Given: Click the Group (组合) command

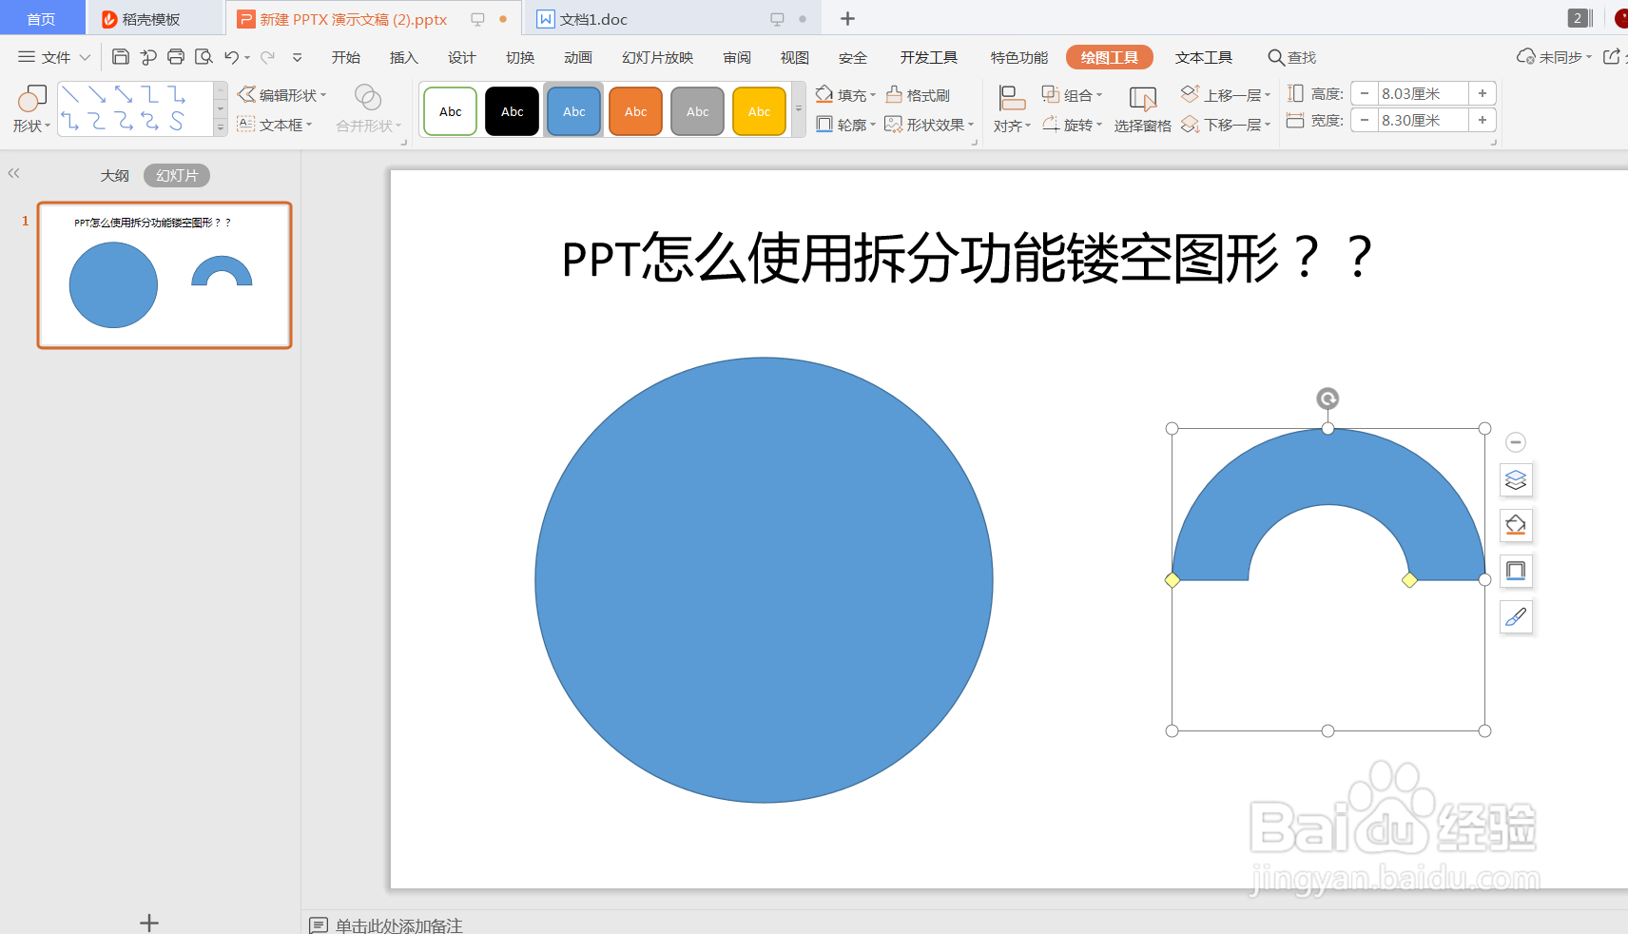Looking at the screenshot, I should 1073,94.
